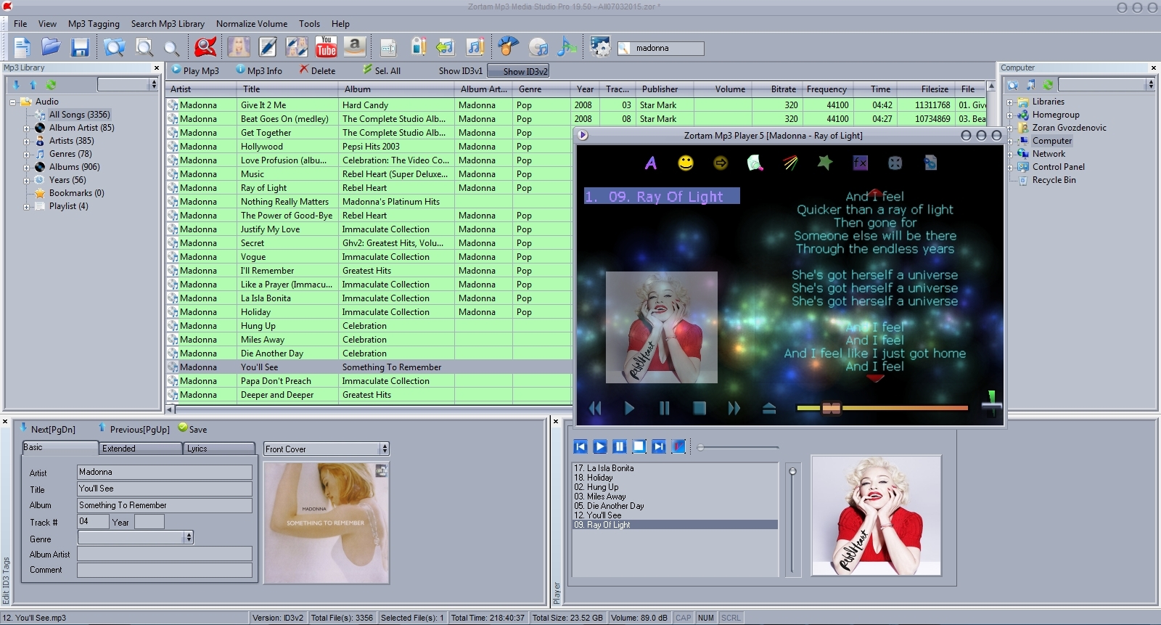Click the folder magnifier search icon
Screen dimensions: 1161x625
click(114, 48)
